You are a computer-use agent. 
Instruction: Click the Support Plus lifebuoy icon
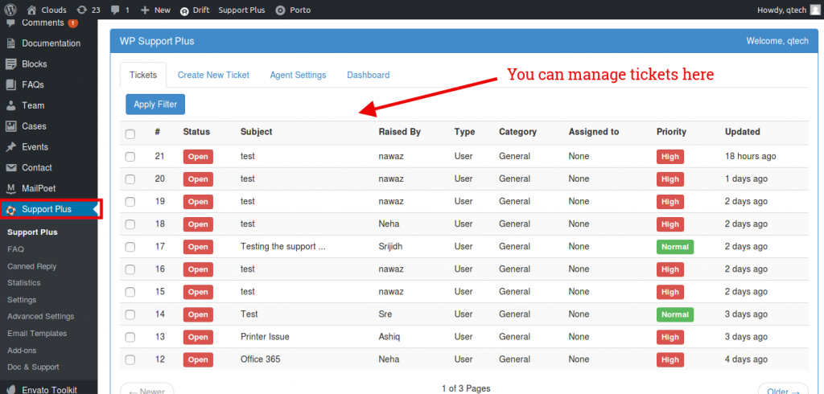pos(11,210)
